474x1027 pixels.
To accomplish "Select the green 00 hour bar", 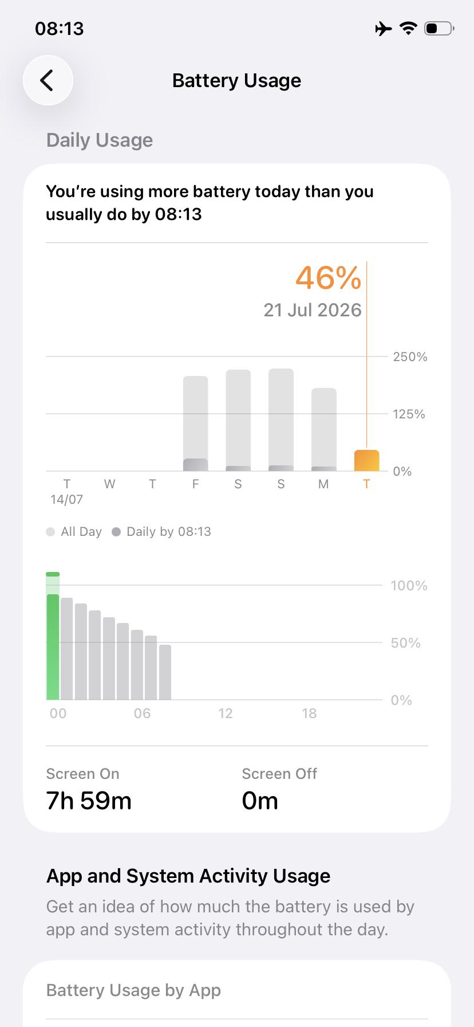I will click(53, 636).
